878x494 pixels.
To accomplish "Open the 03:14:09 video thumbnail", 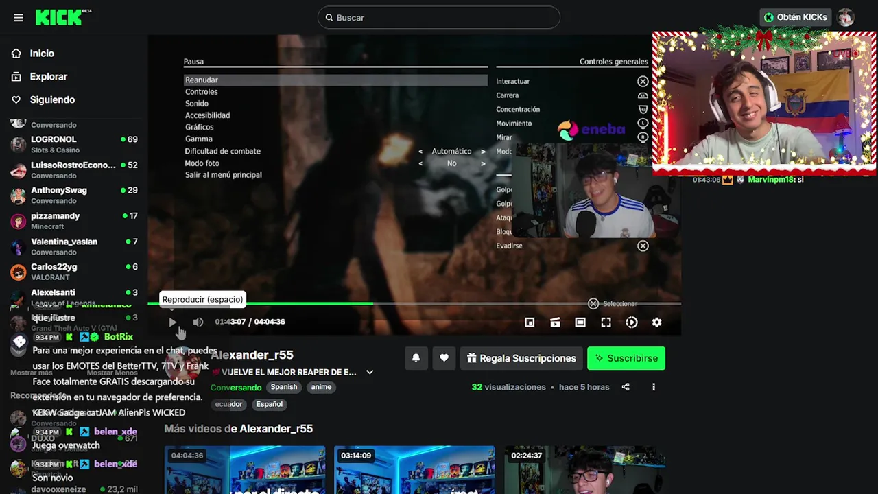I will coord(414,470).
